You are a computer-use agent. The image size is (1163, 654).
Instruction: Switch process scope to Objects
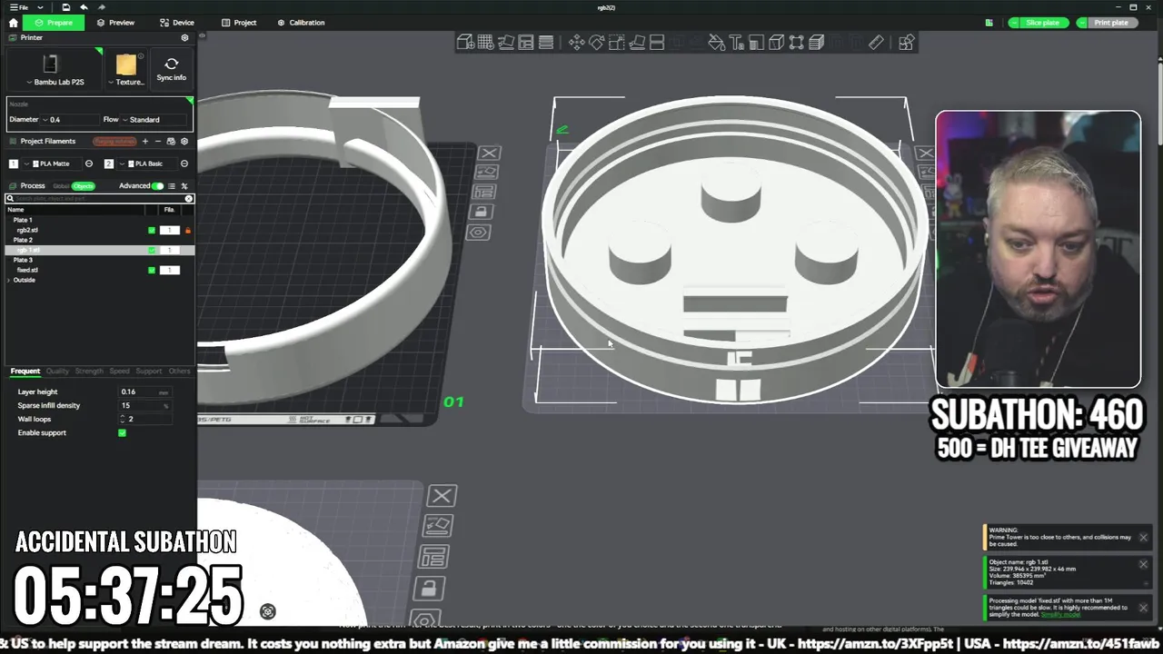pyautogui.click(x=84, y=186)
